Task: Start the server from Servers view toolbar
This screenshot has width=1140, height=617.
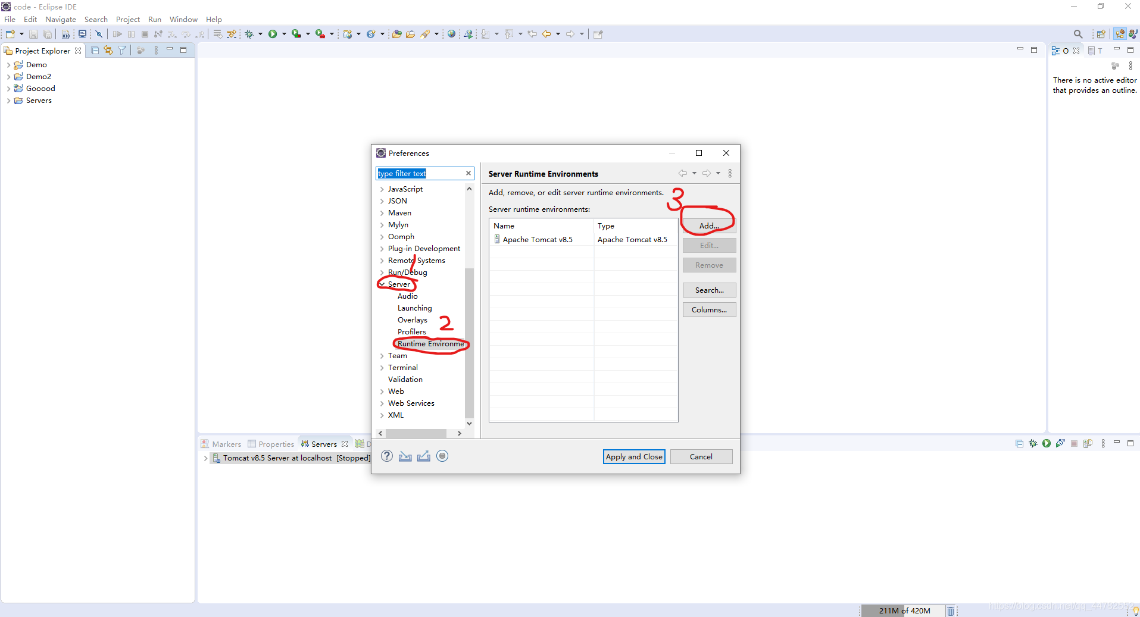Action: point(1047,443)
